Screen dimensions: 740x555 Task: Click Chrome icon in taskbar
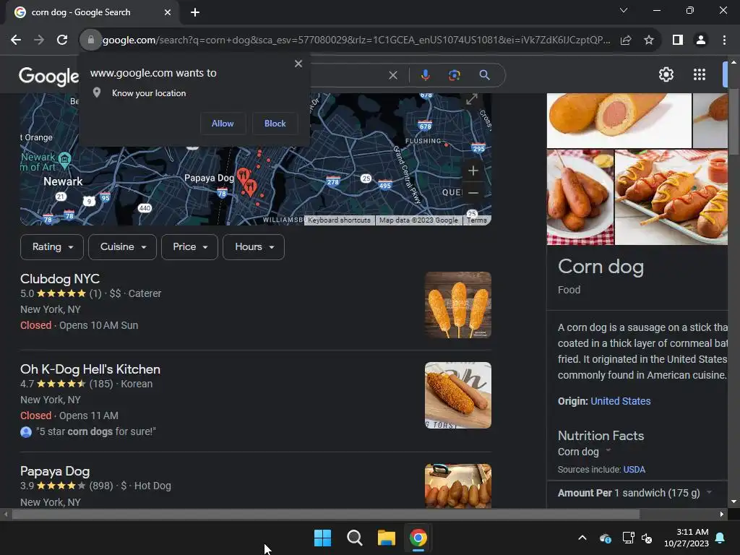(418, 538)
